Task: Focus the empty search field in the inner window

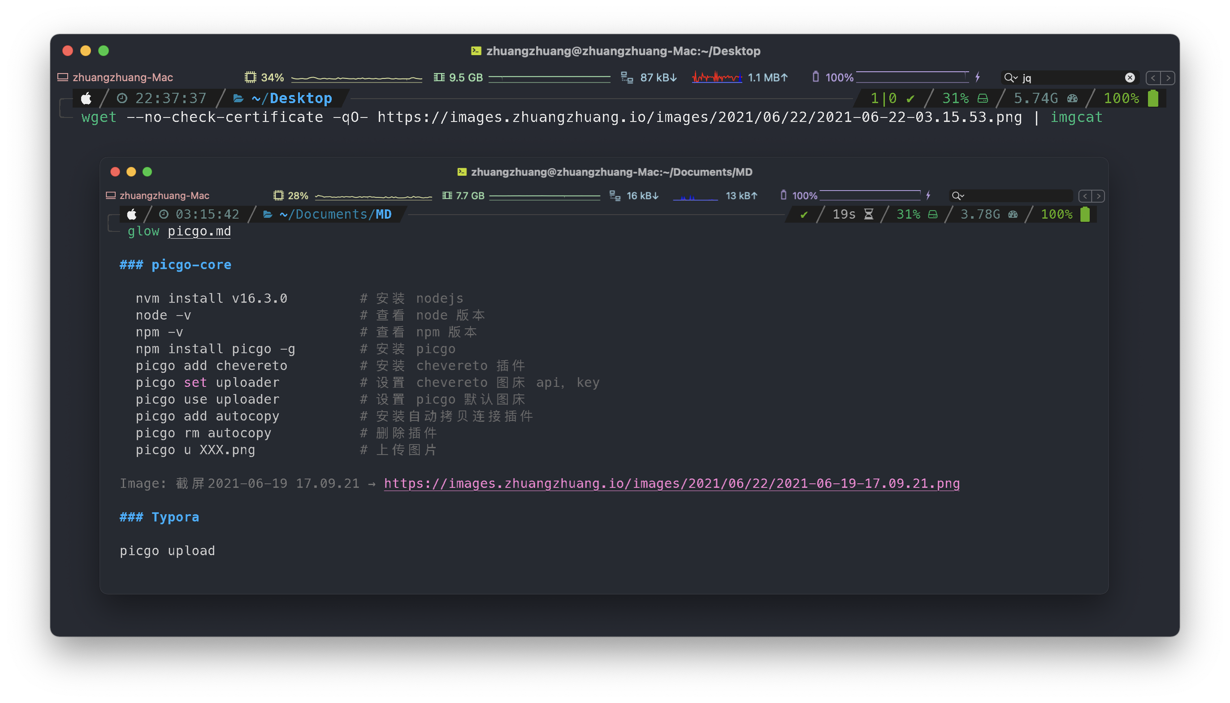Action: [1011, 195]
